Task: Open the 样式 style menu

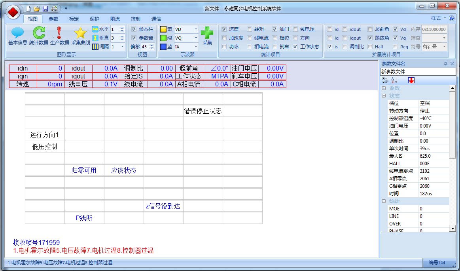Action: click(x=438, y=18)
